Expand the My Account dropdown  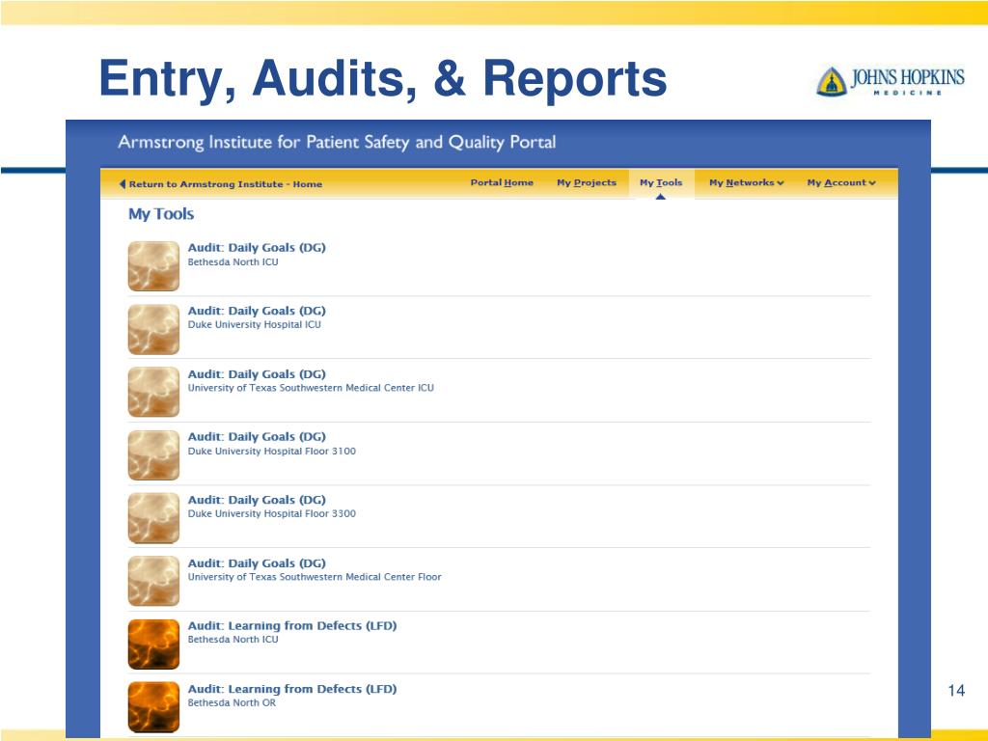(841, 182)
